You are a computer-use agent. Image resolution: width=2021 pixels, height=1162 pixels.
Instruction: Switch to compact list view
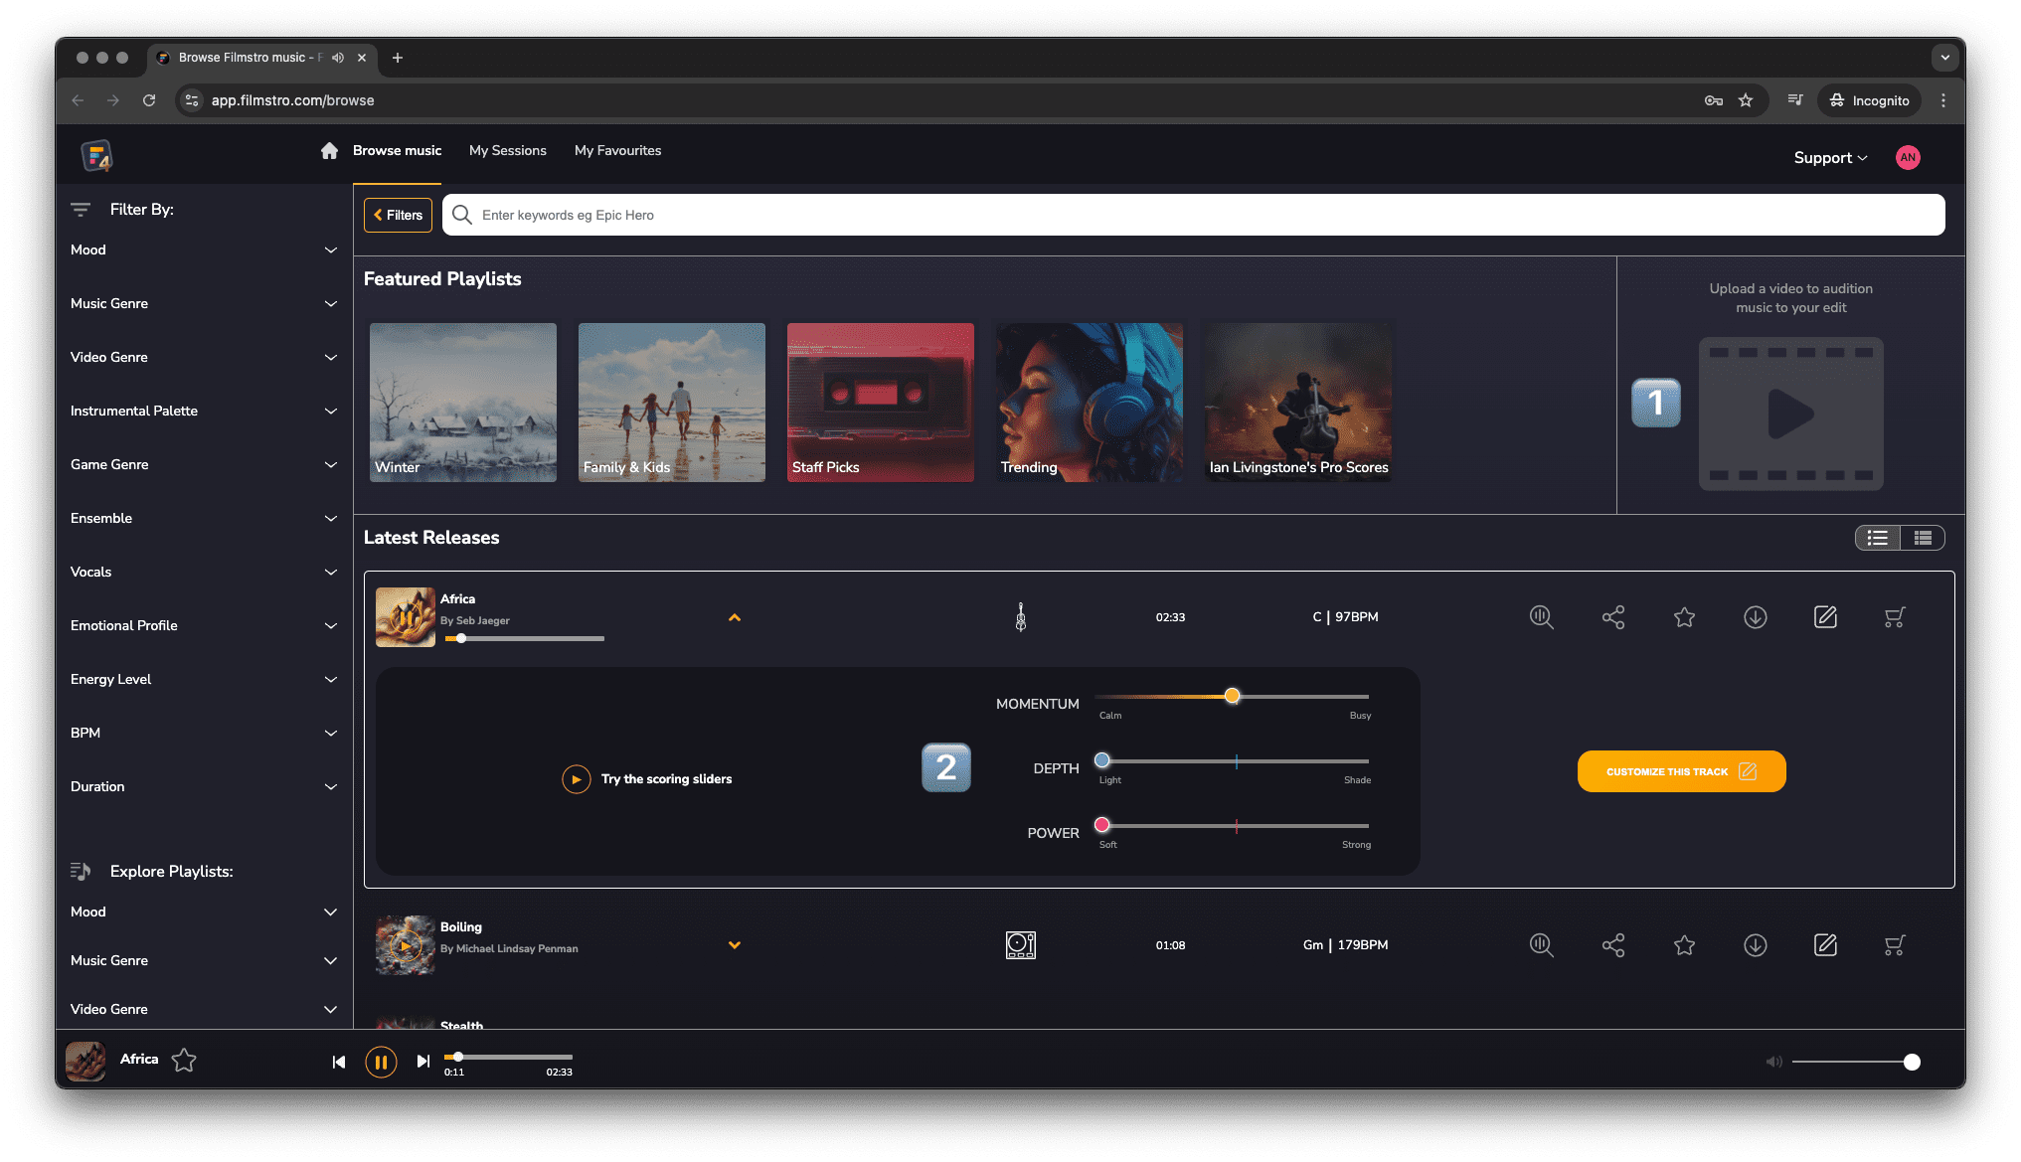[1923, 538]
